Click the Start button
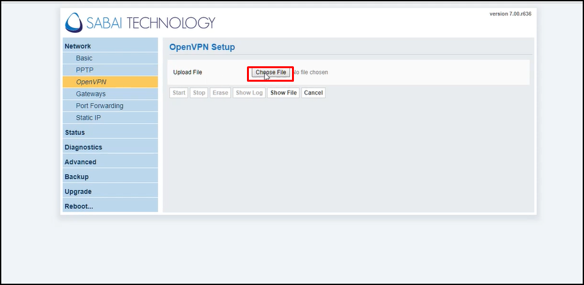Image resolution: width=584 pixels, height=285 pixels. pyautogui.click(x=179, y=93)
